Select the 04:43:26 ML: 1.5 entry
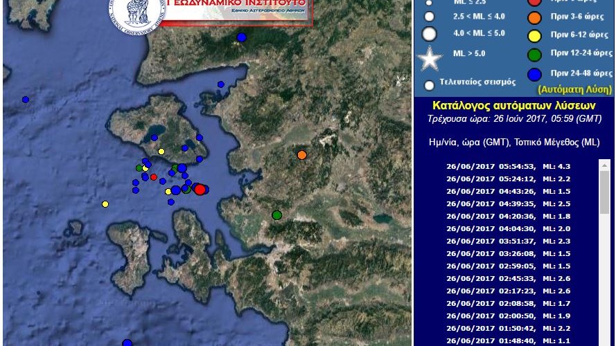The width and height of the screenshot is (616, 346). click(x=508, y=192)
